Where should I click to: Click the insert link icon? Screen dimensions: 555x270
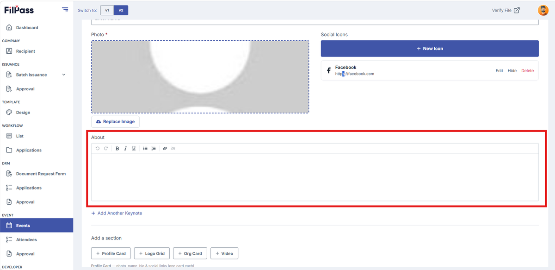(x=165, y=149)
